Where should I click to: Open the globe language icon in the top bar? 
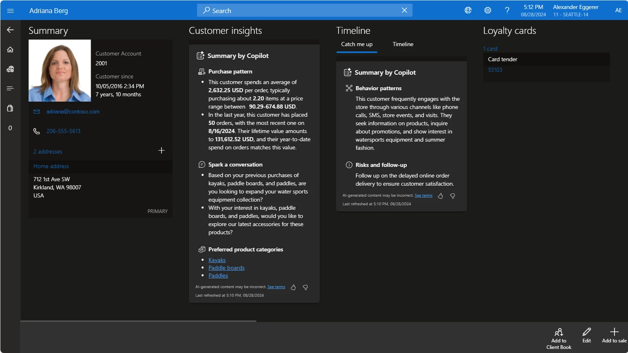(x=468, y=10)
